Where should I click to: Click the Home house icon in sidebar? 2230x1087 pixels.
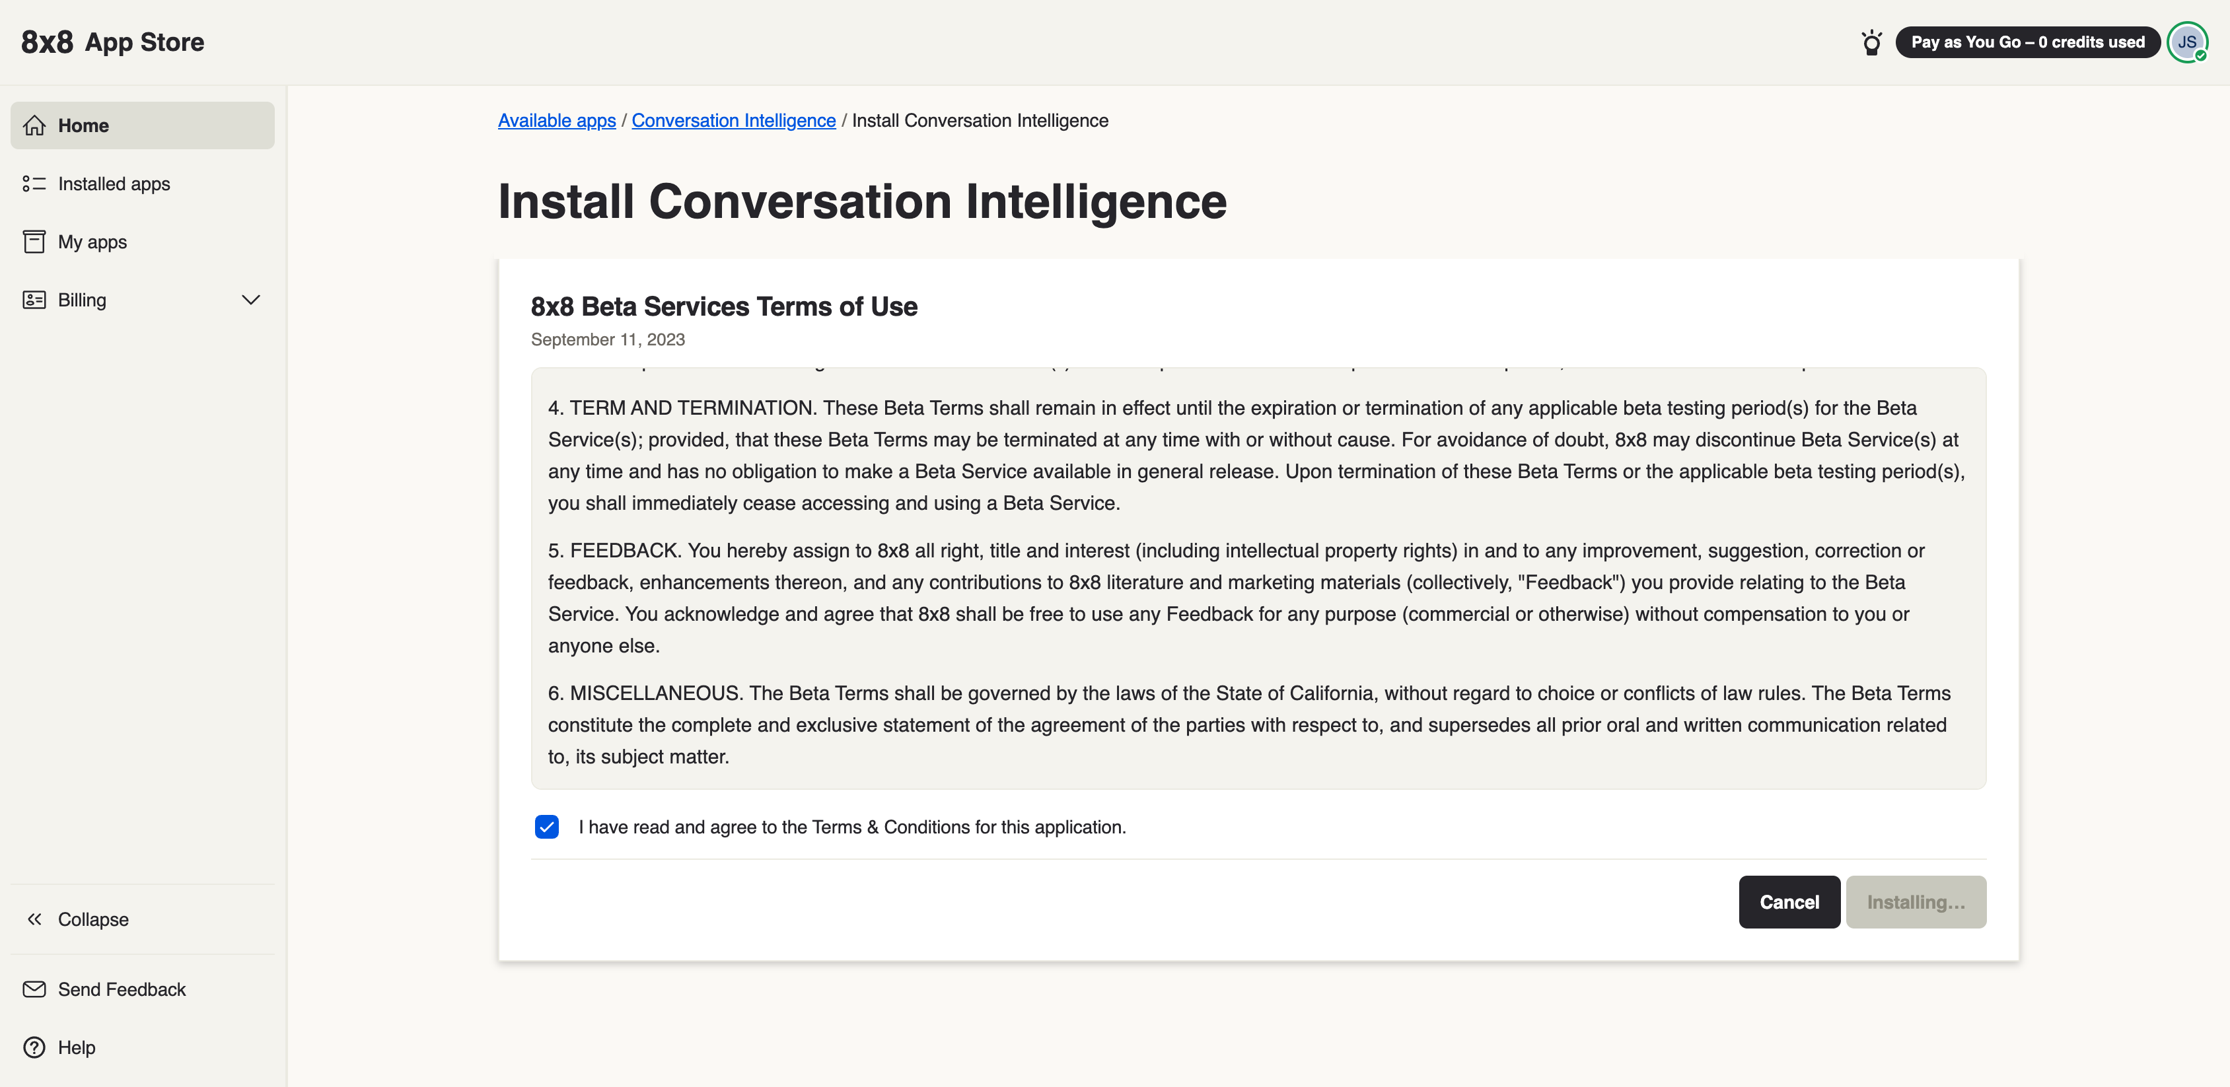pyautogui.click(x=34, y=125)
